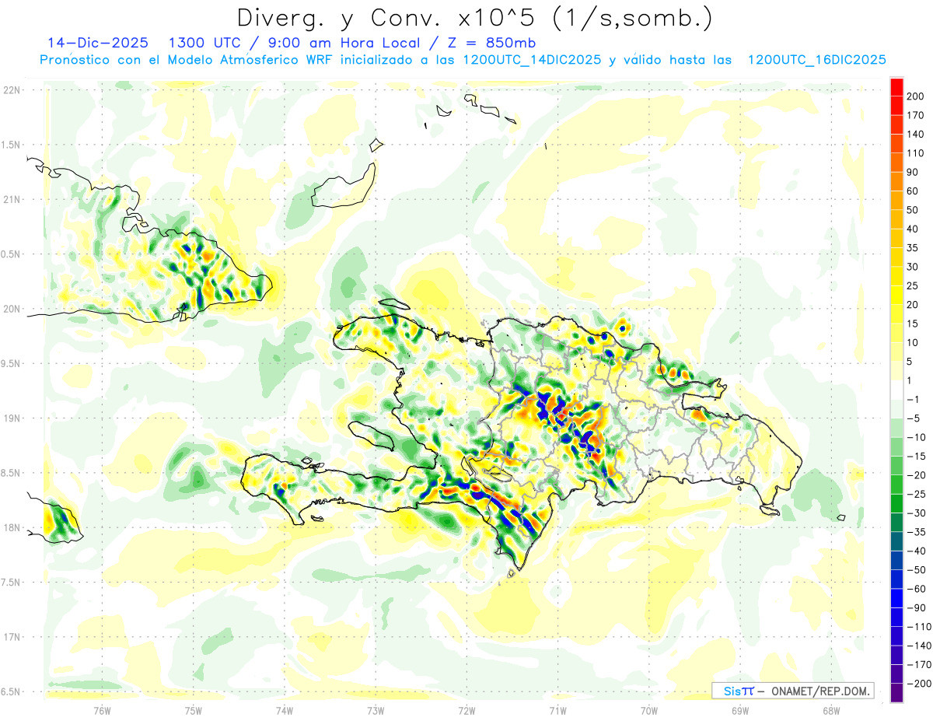Click the latitude label "20N"
The width and height of the screenshot is (933, 721).
12,309
